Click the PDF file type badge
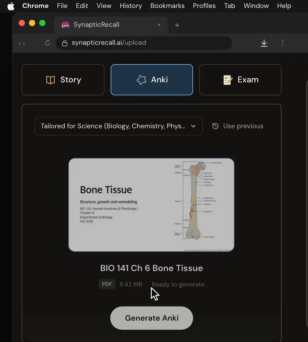308x342 pixels. [107, 284]
